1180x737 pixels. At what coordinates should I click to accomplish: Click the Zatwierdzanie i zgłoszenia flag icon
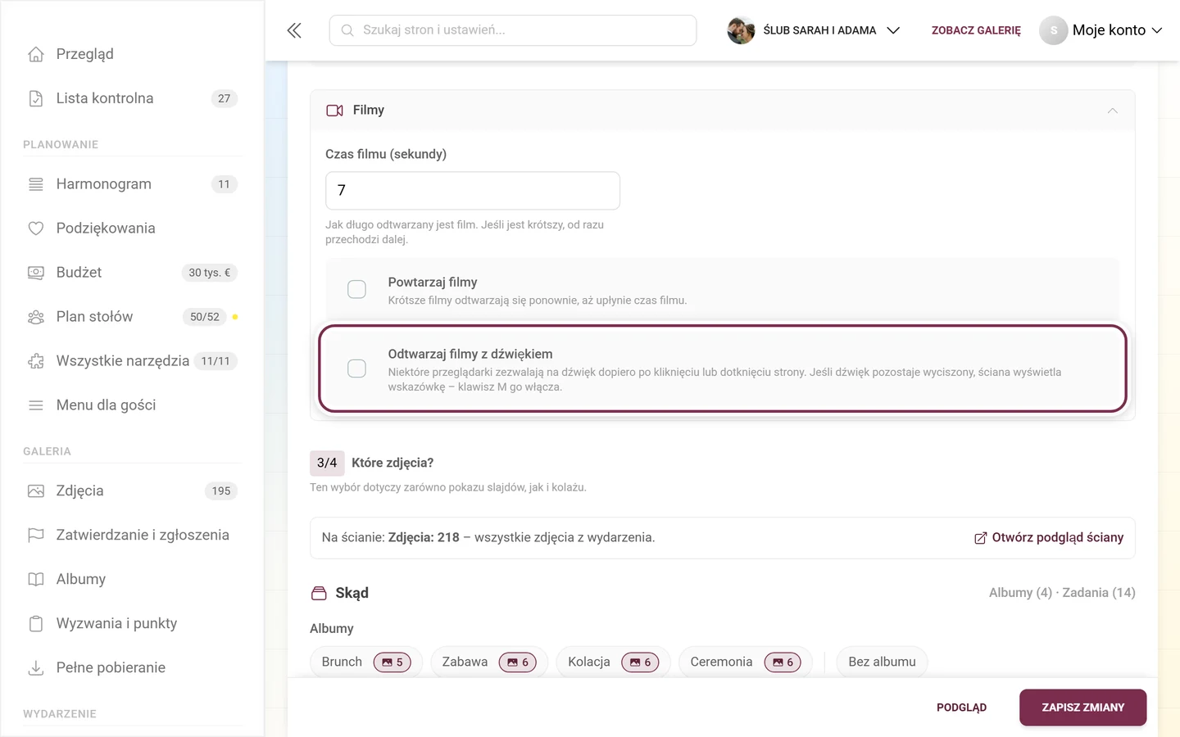[x=36, y=536]
